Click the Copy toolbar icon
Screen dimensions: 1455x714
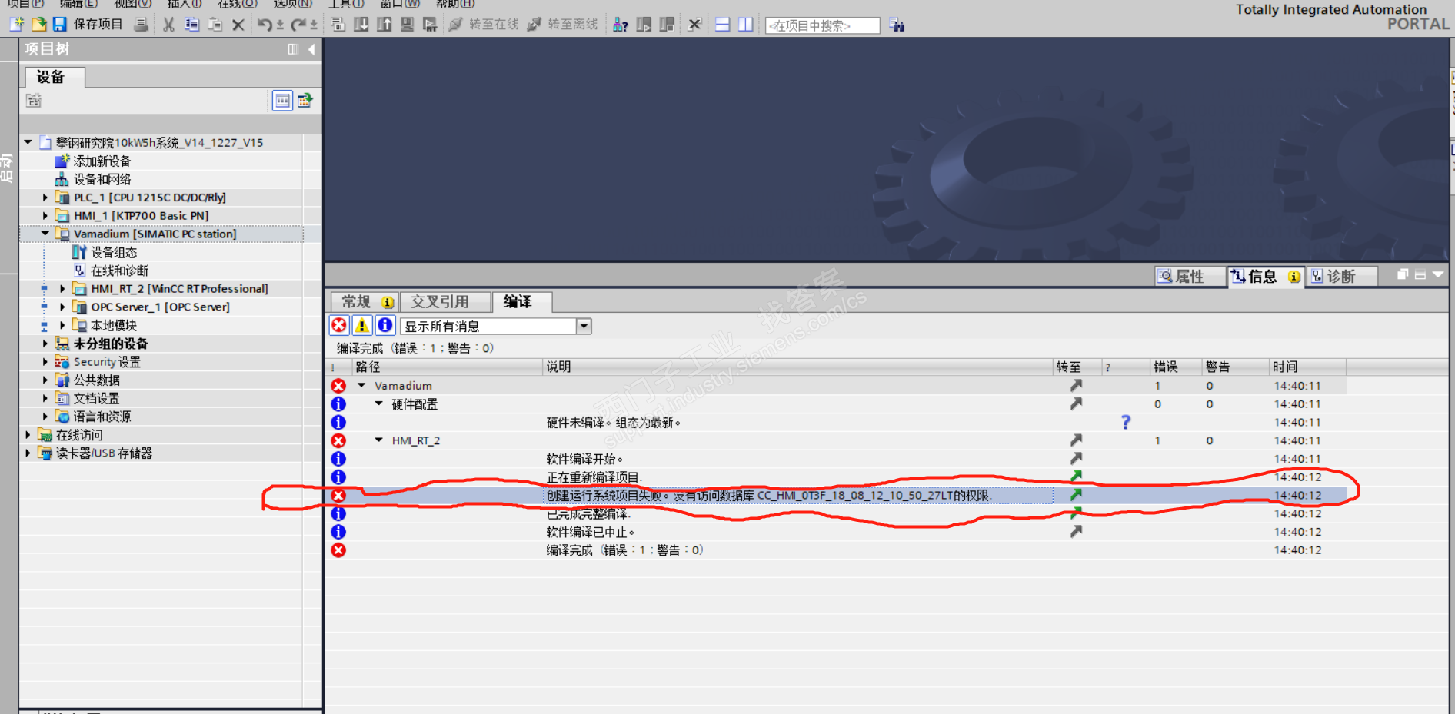[191, 25]
